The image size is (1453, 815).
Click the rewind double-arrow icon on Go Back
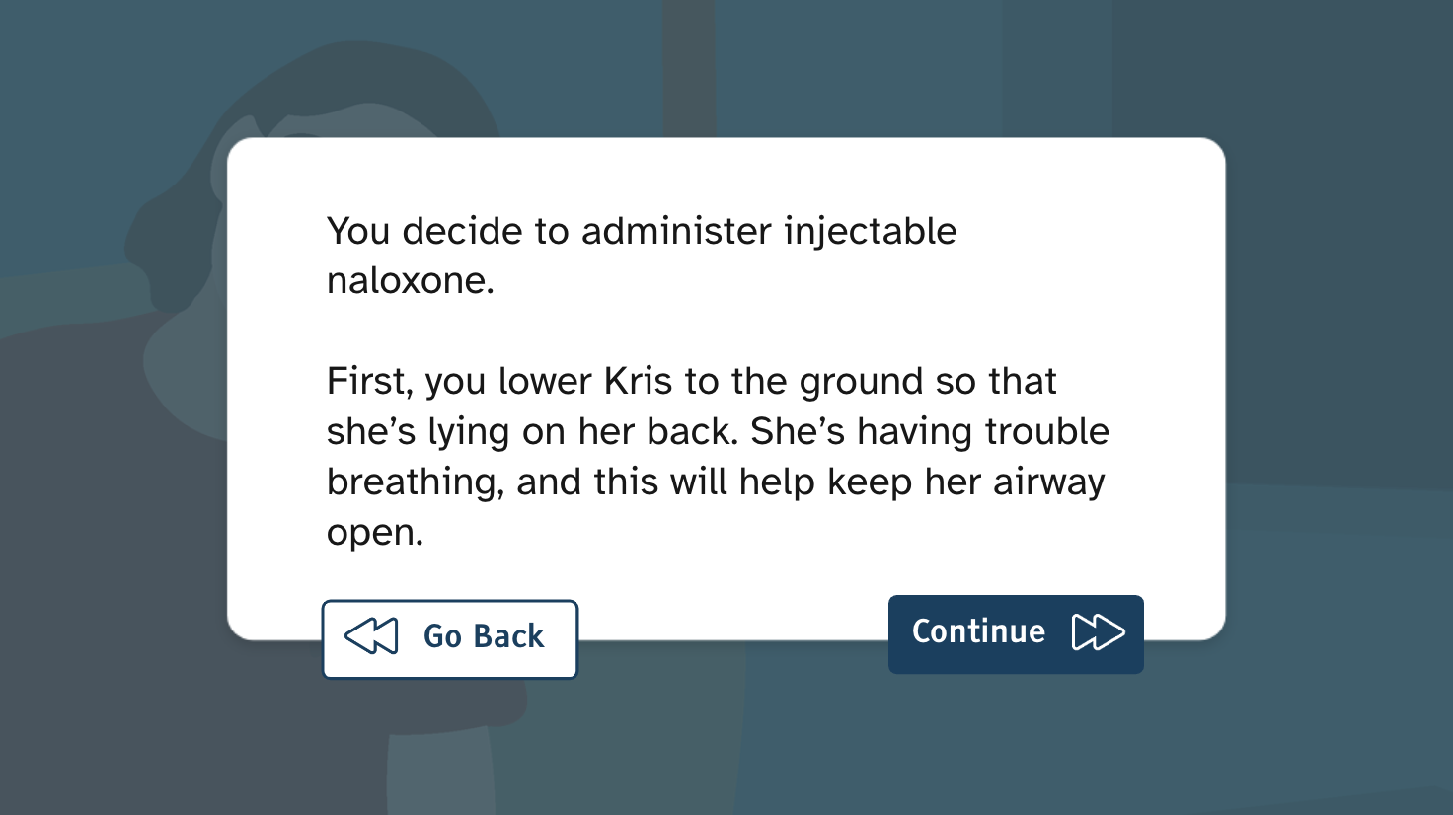pyautogui.click(x=371, y=636)
